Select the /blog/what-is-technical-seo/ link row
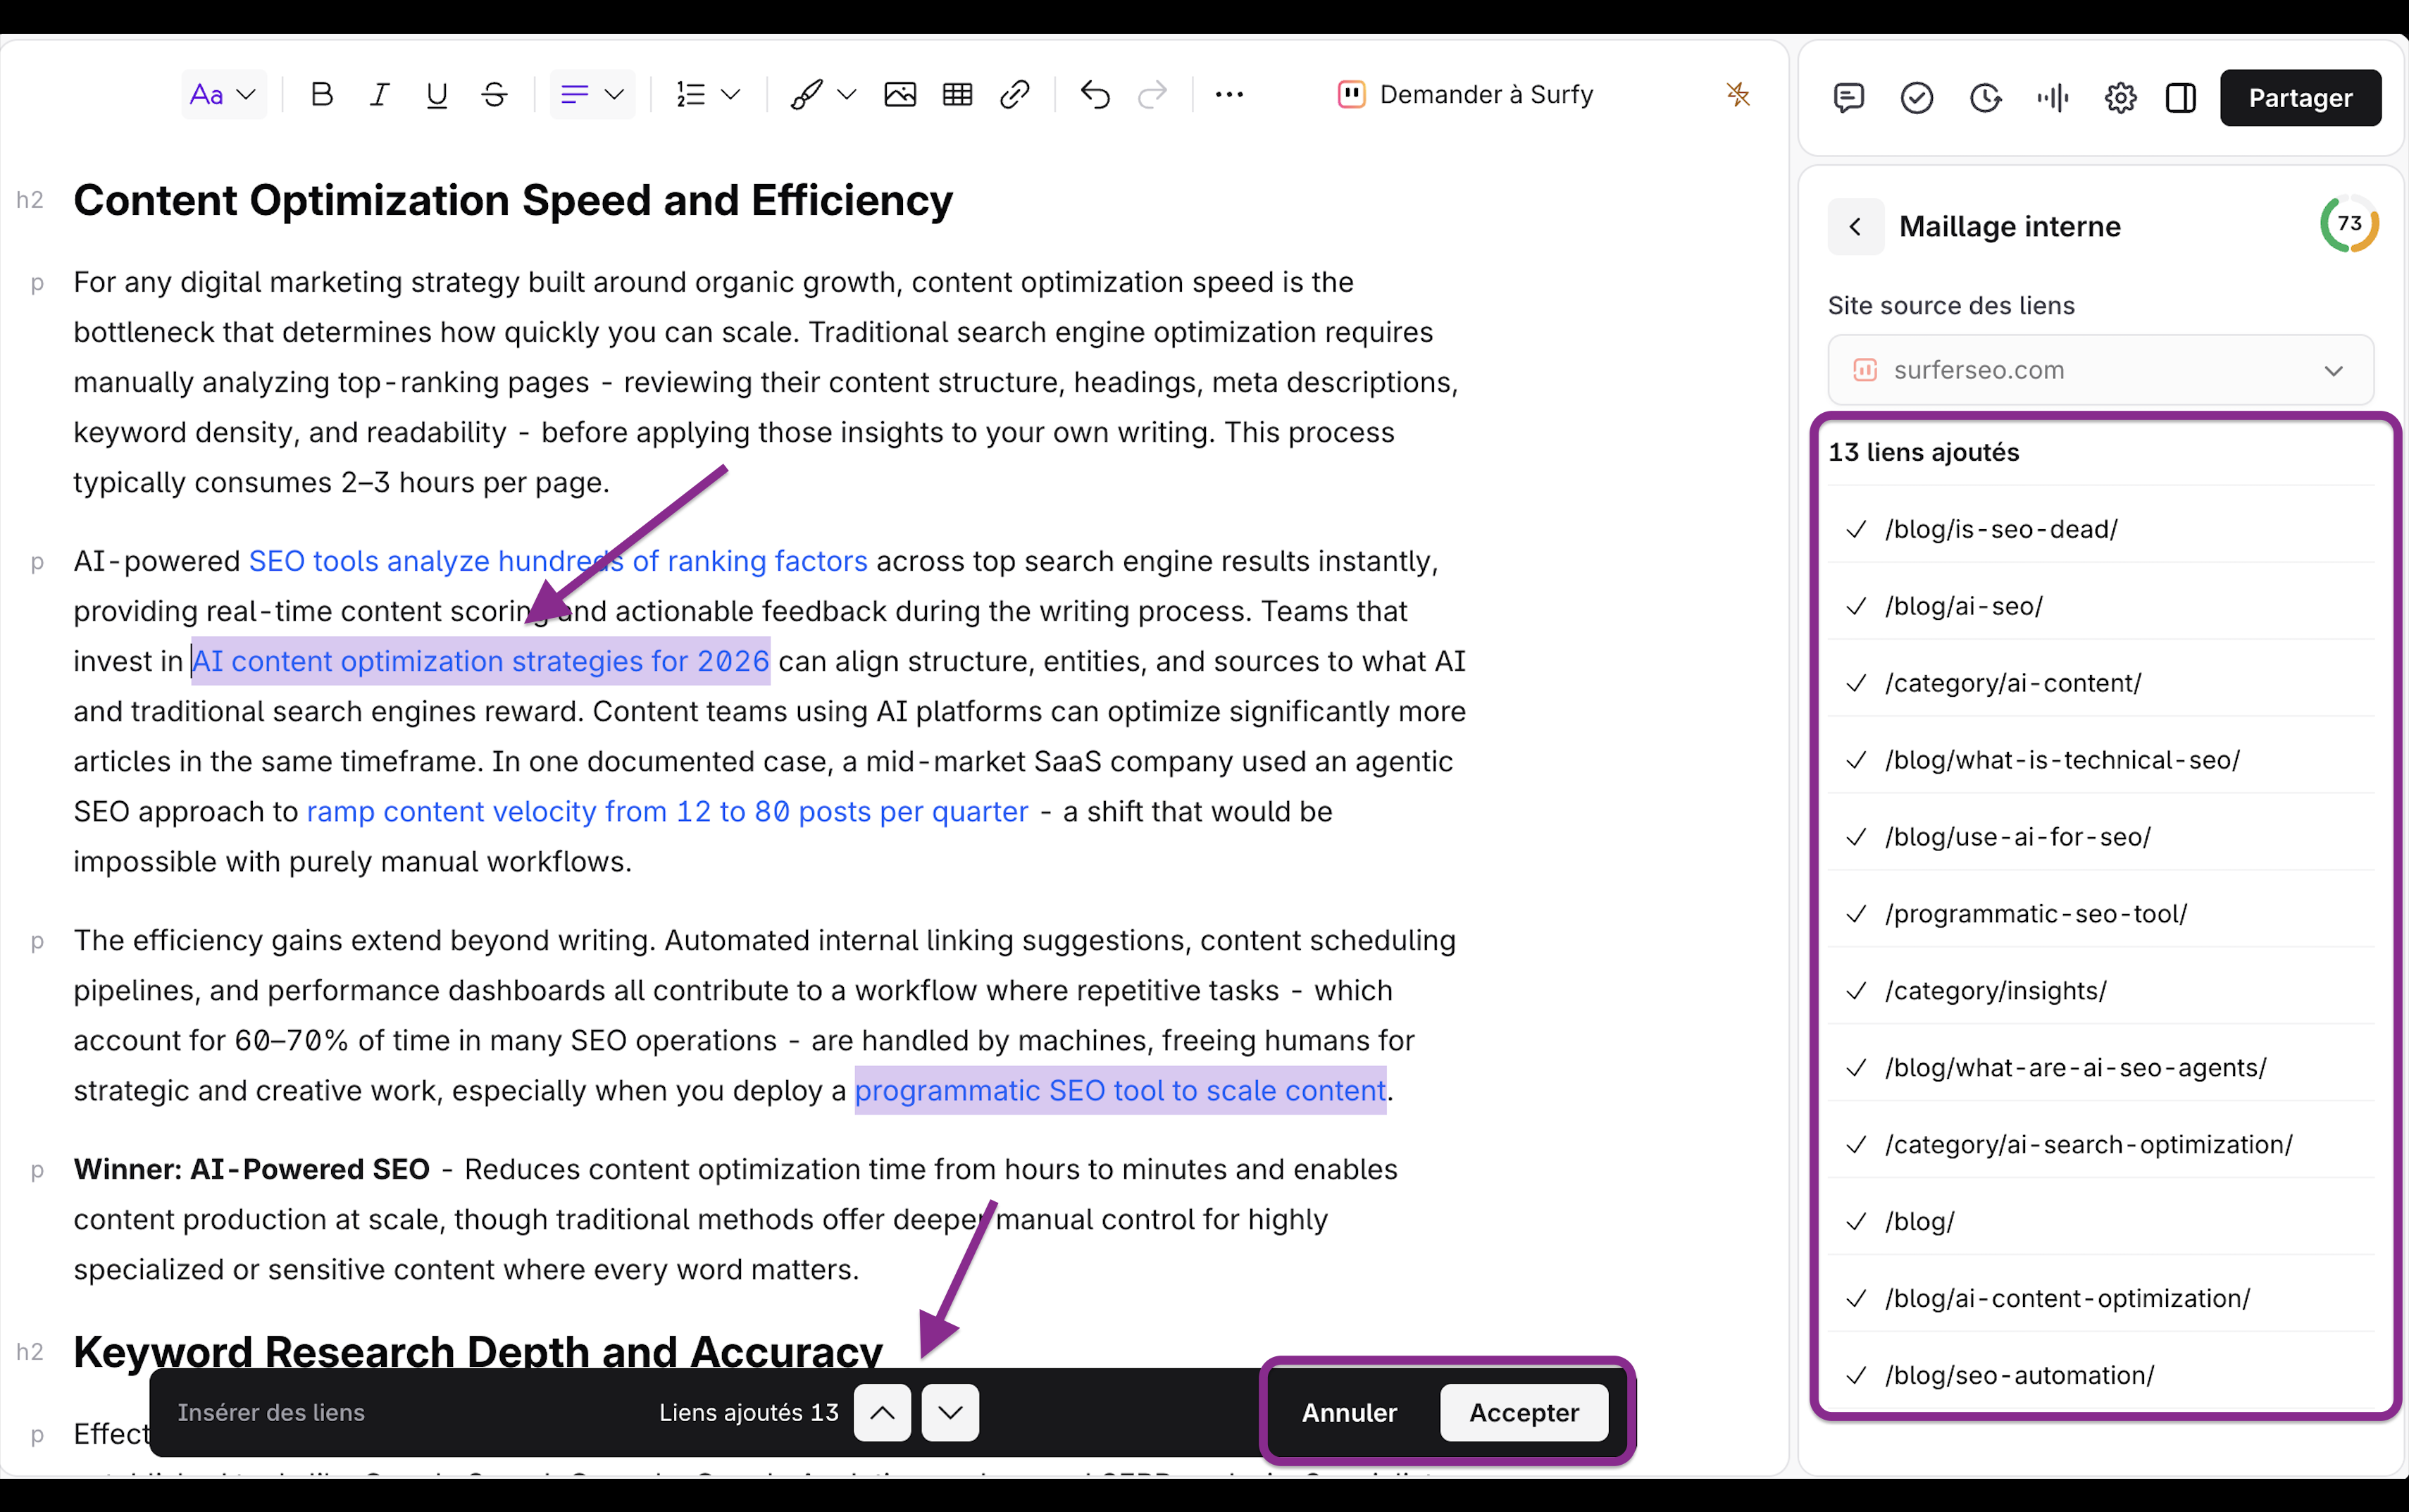 pos(2100,760)
